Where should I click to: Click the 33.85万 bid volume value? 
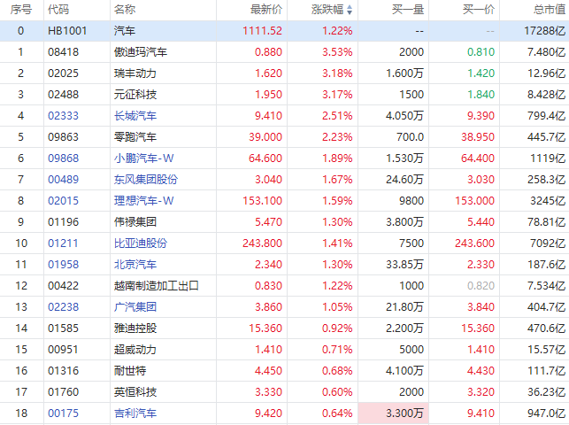(x=404, y=264)
